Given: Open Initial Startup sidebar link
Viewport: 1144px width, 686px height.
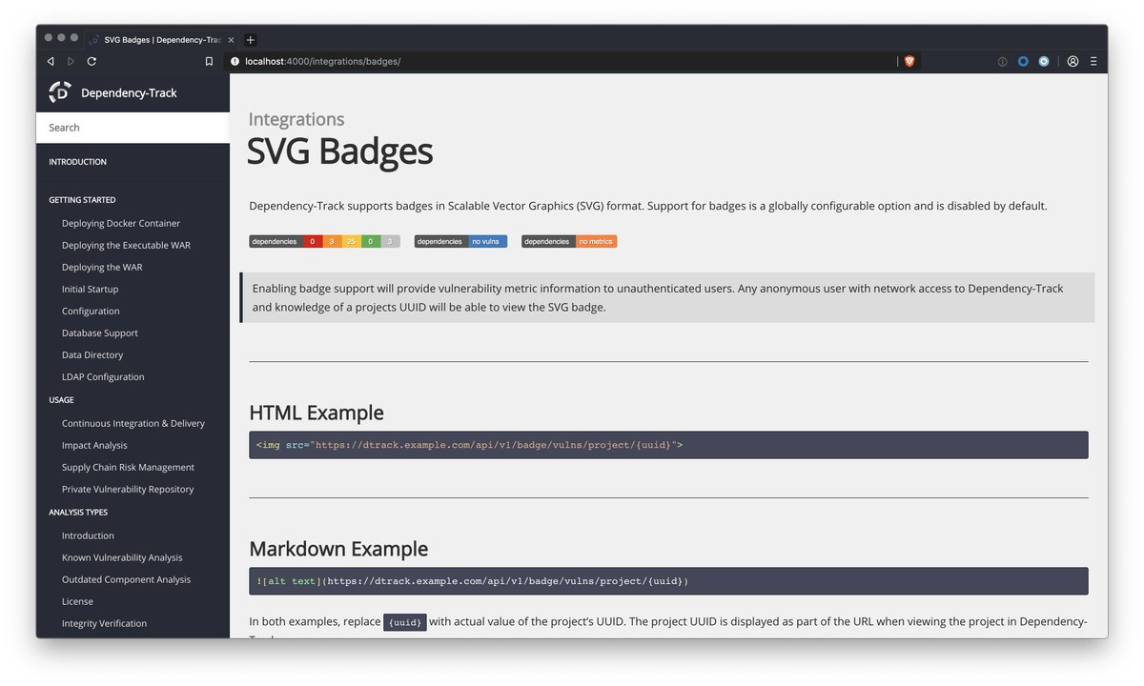Looking at the screenshot, I should point(91,289).
